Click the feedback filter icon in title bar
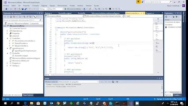This screenshot has width=188, height=106. click(138, 2)
